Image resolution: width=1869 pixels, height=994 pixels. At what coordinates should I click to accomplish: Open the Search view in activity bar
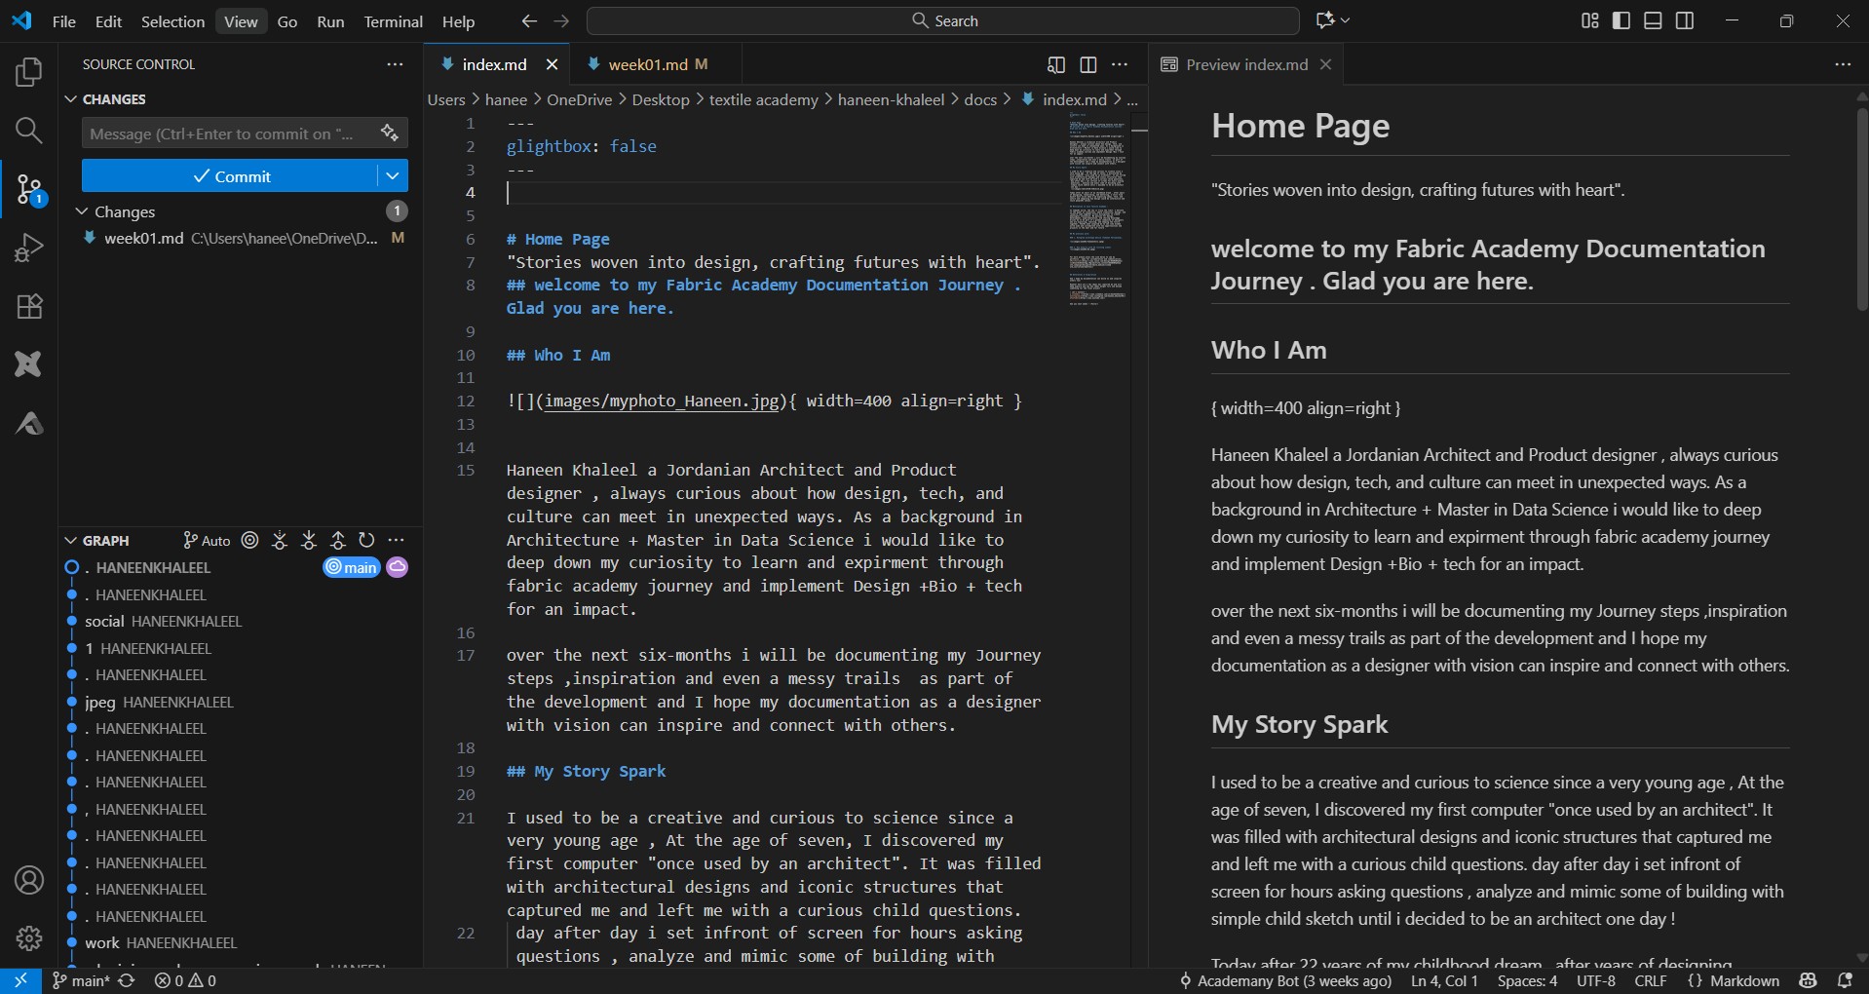[x=29, y=131]
